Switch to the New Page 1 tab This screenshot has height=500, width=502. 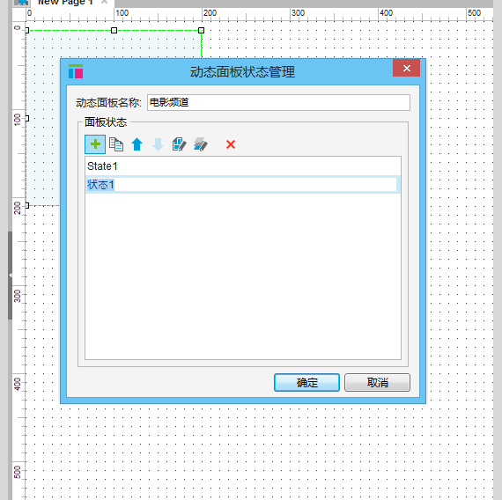65,3
